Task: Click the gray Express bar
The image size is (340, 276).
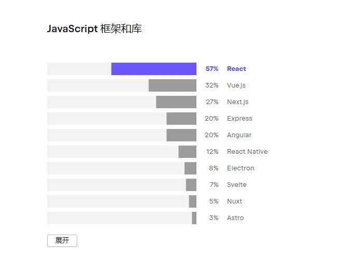Action: [x=181, y=119]
